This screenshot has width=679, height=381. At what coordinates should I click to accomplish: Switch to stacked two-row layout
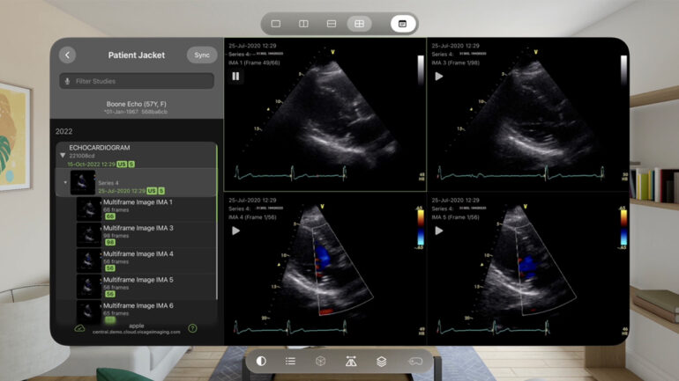click(x=331, y=24)
